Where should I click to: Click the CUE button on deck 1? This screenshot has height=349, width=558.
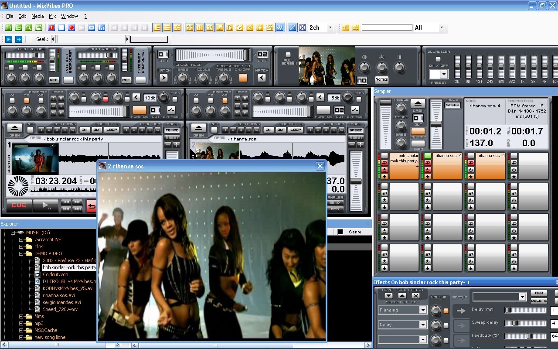tap(18, 206)
